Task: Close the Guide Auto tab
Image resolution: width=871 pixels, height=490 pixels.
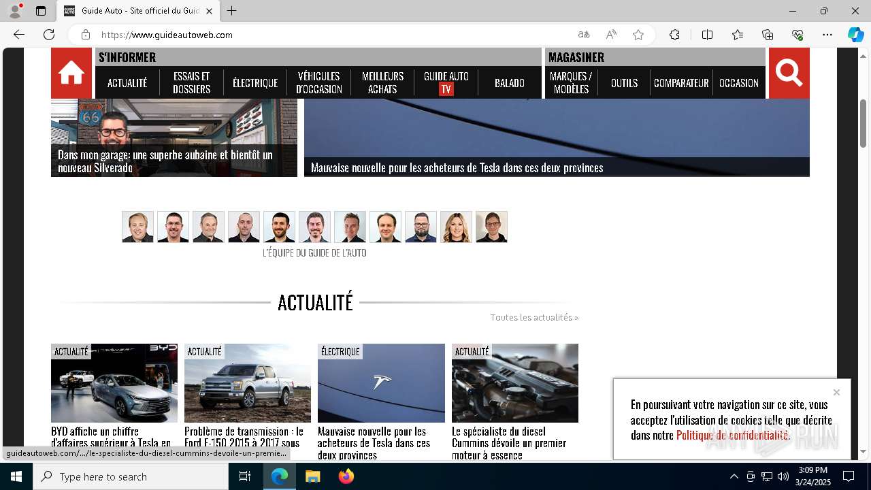Action: point(209,11)
